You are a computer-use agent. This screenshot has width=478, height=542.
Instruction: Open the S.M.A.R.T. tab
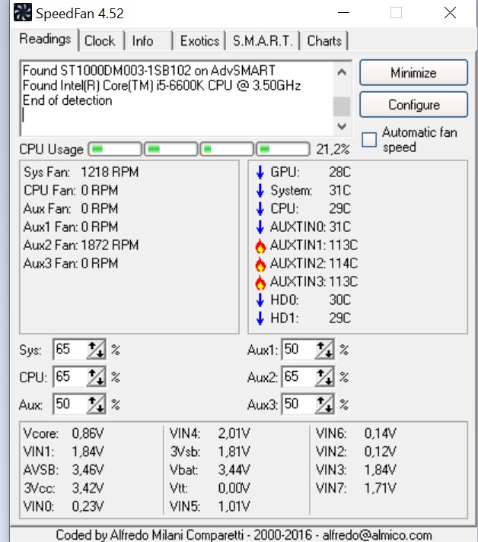tap(263, 41)
